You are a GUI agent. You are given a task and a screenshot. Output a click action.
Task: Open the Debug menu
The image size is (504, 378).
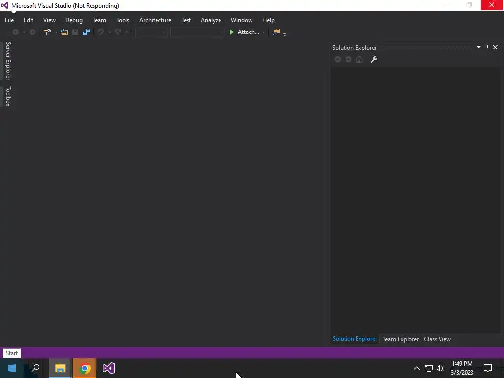(x=74, y=20)
